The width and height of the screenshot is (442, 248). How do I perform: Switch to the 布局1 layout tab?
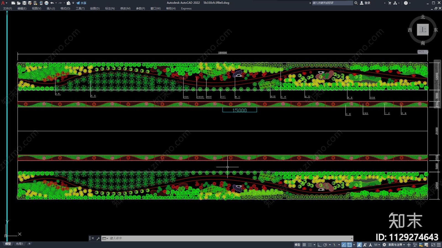[19, 244]
